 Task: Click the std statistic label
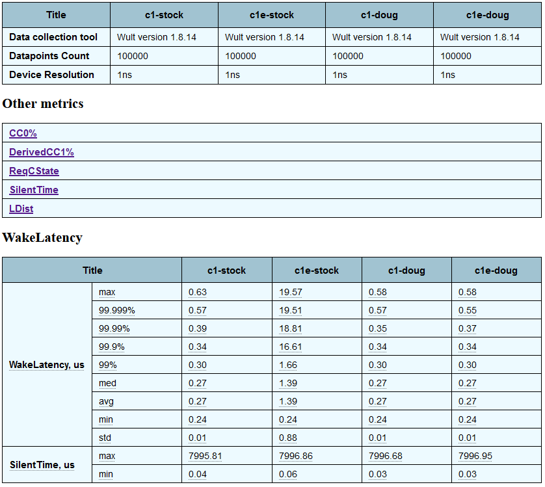[105, 438]
